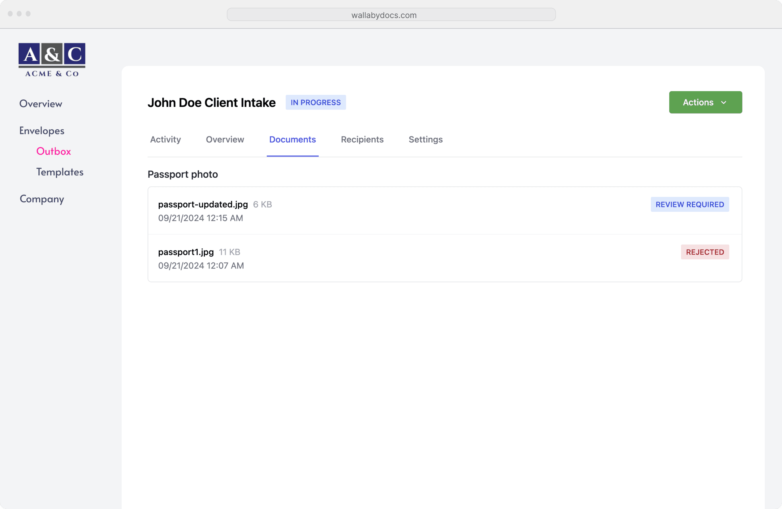Open Envelopes in the sidebar
Image resolution: width=782 pixels, height=509 pixels.
tap(42, 131)
